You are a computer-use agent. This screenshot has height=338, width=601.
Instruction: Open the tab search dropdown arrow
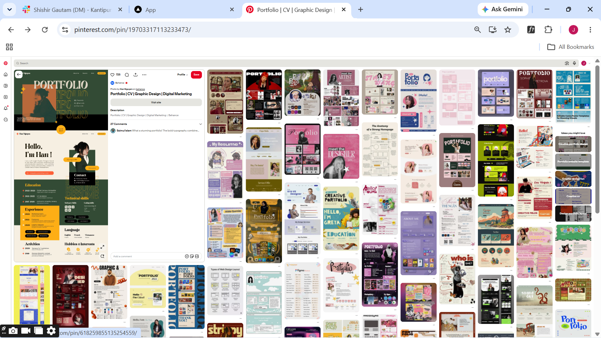point(9,9)
